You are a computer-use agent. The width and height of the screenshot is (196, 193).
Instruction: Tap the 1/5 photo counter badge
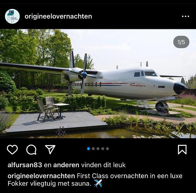181,42
